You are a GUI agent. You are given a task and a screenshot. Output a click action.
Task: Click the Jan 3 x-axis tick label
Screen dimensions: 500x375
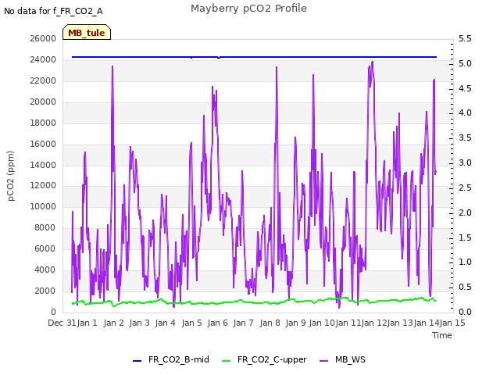pyautogui.click(x=139, y=323)
